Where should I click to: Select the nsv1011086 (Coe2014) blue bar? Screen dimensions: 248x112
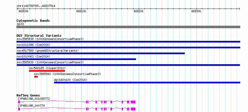pyautogui.click(x=128, y=48)
